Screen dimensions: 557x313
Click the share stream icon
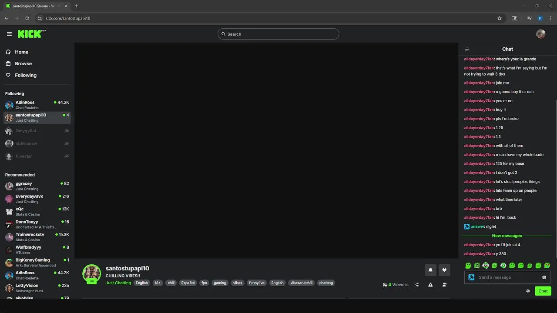[x=416, y=285]
